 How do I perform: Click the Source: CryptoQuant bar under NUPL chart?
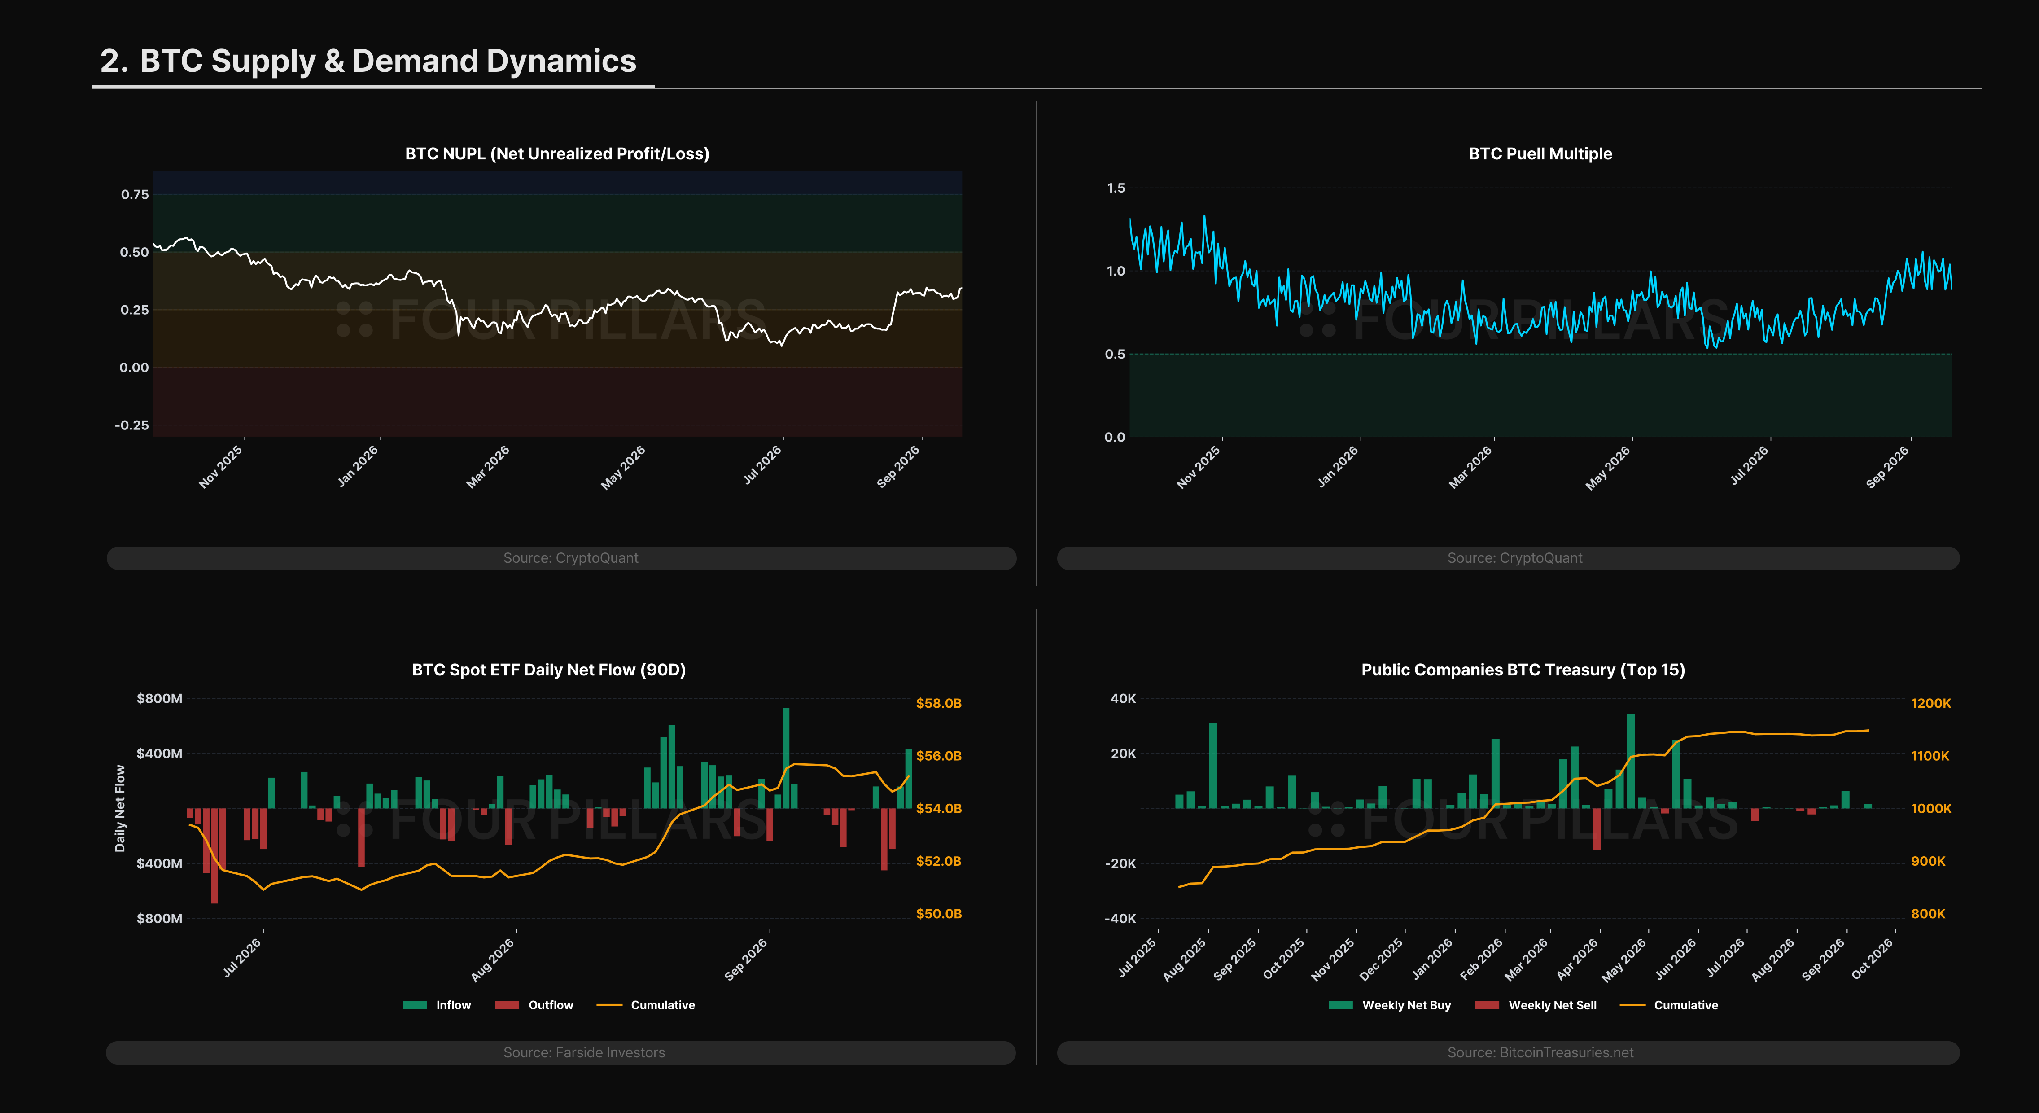pyautogui.click(x=561, y=558)
